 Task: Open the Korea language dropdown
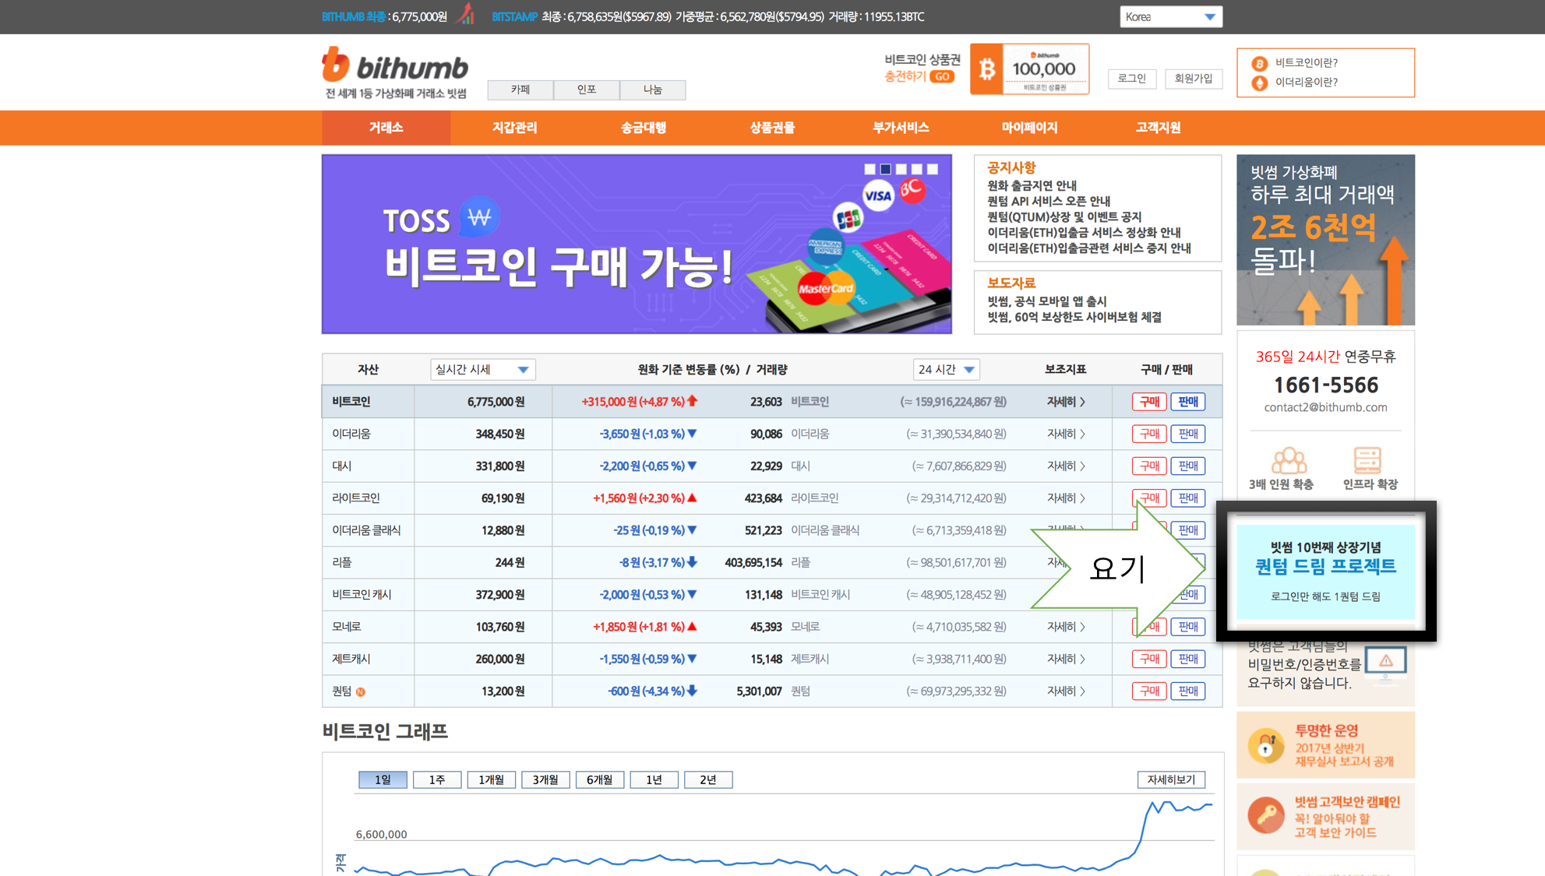click(x=1171, y=16)
